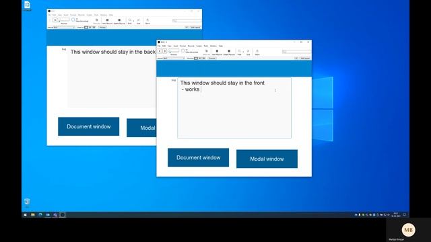
Task: Click Edit Layout button in front window
Action: click(x=305, y=58)
